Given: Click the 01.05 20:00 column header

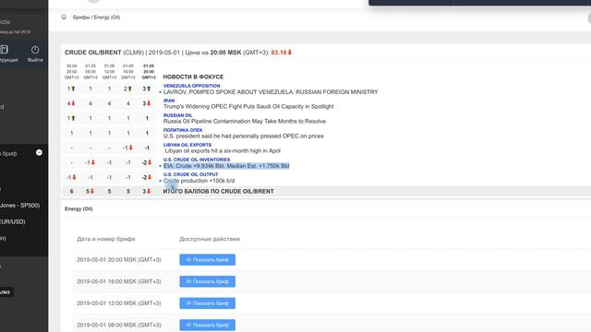Looking at the screenshot, I should (149, 72).
